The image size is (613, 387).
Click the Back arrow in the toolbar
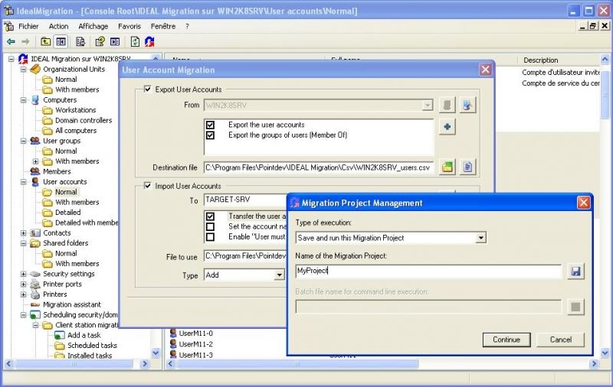tap(11, 41)
